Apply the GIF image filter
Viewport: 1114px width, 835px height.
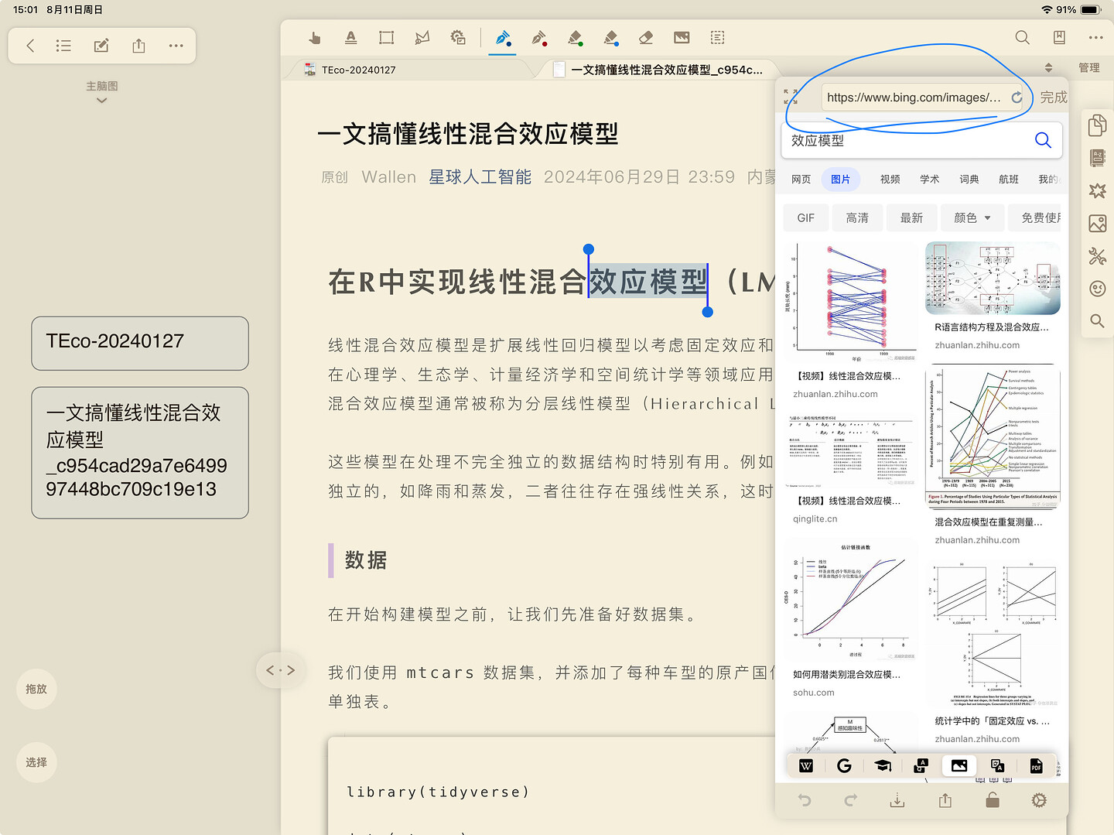[805, 218]
